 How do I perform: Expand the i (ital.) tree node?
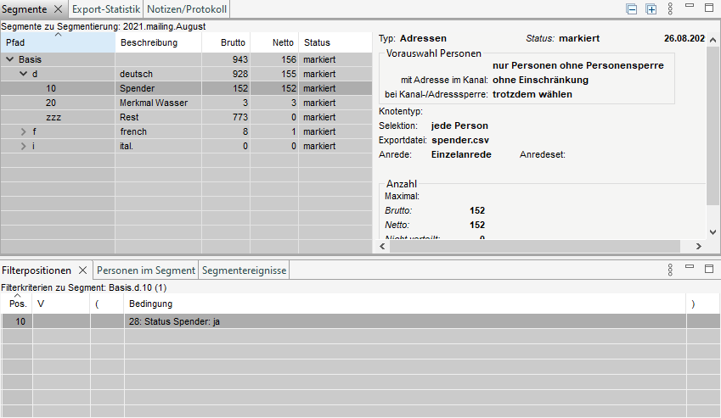[x=24, y=146]
